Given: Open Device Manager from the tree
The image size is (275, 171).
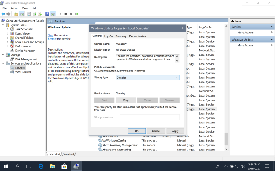Looking at the screenshot, I should (25, 51).
